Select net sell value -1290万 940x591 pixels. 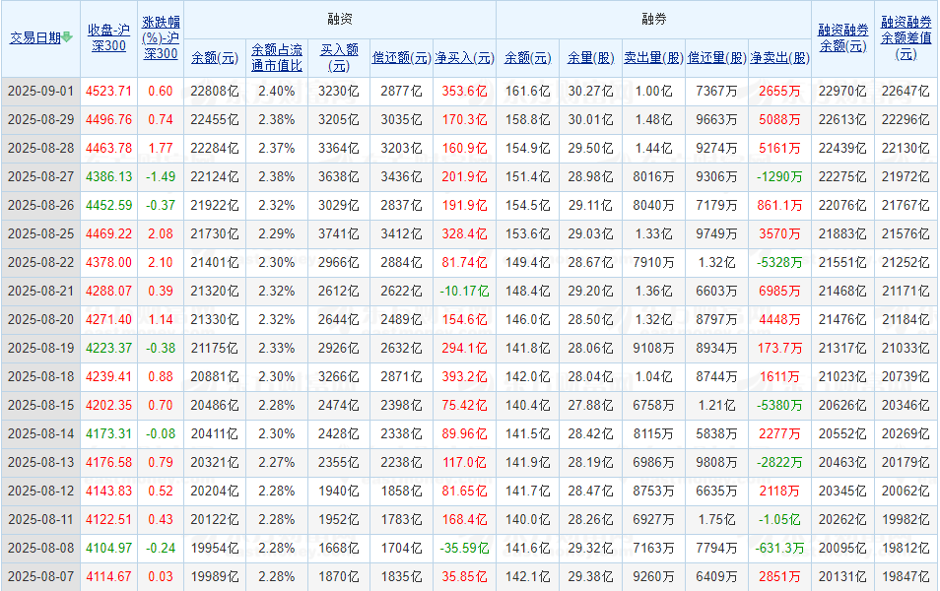click(x=779, y=177)
